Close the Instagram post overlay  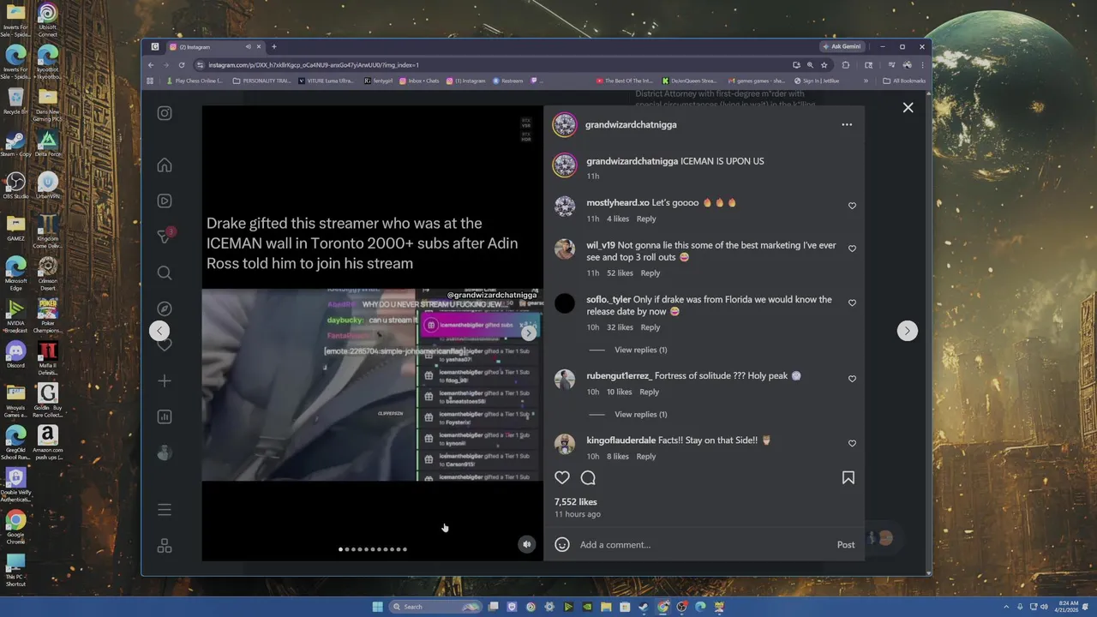click(x=908, y=107)
